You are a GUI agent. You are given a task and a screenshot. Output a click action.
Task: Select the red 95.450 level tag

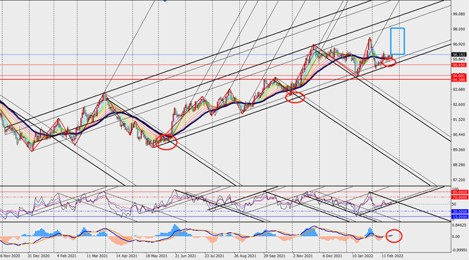coord(459,65)
